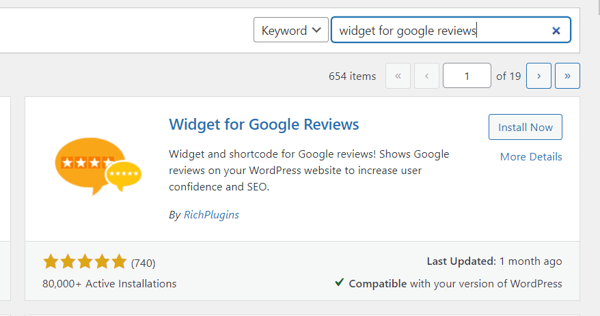Screen dimensions: 600x316
Task: Visit the RichPlugins author link
Action: click(x=211, y=214)
